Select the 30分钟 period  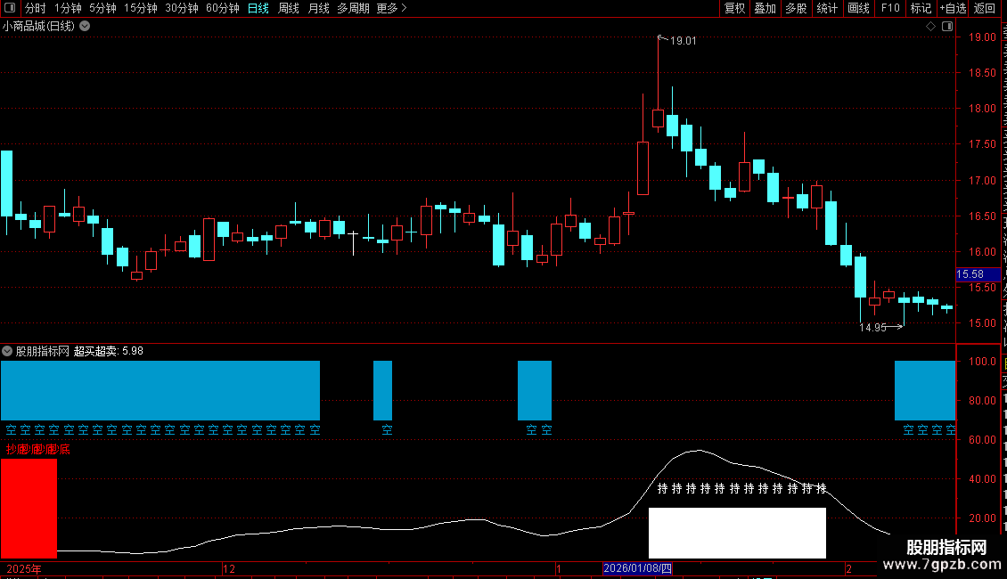coord(181,8)
